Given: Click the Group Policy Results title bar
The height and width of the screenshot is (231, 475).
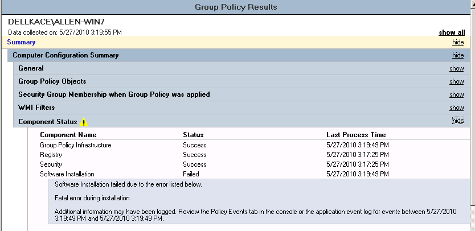Looking at the screenshot, I should coord(236,7).
